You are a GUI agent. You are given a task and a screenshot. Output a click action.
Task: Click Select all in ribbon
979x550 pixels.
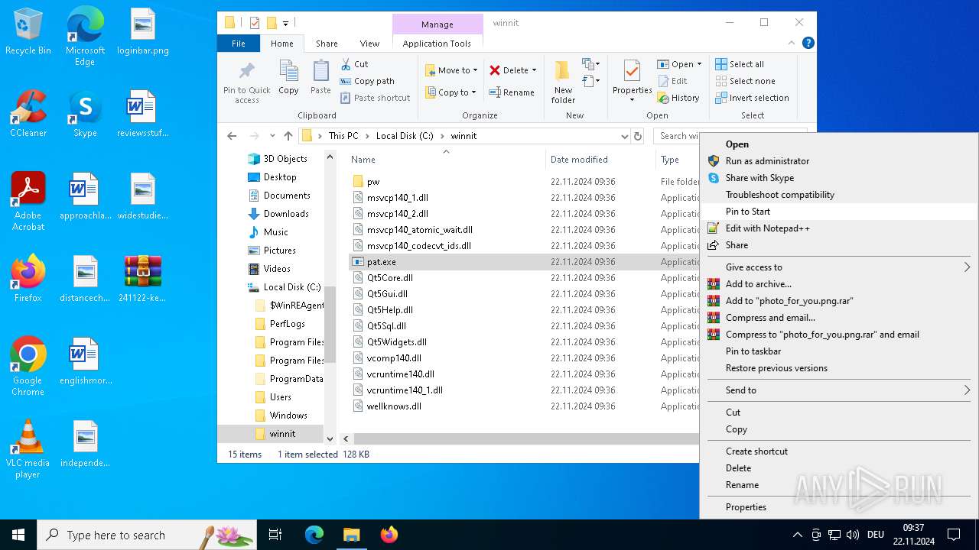(x=740, y=64)
